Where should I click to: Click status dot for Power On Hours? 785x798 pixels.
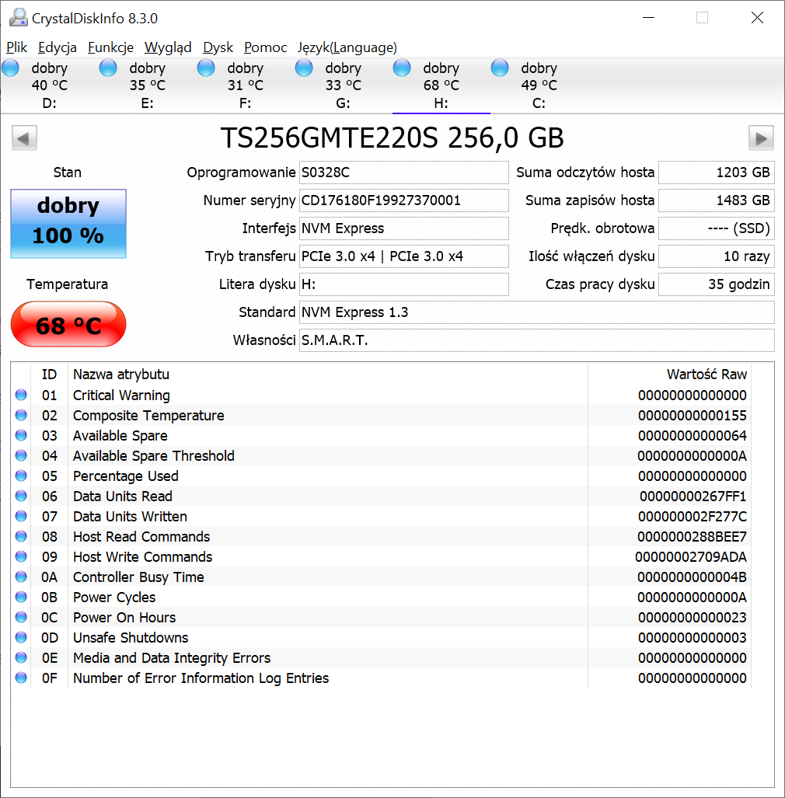coord(21,617)
